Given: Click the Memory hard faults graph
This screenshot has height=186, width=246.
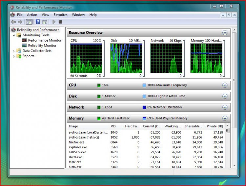Looking at the screenshot, I should tap(206, 58).
